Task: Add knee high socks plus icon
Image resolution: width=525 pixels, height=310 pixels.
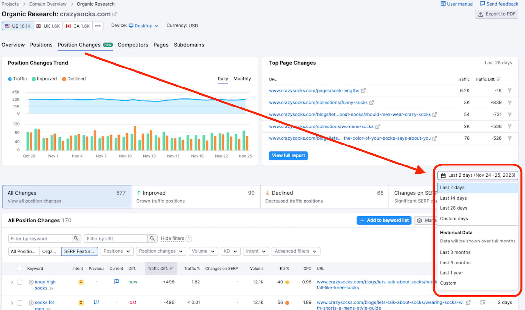Action: click(31, 282)
